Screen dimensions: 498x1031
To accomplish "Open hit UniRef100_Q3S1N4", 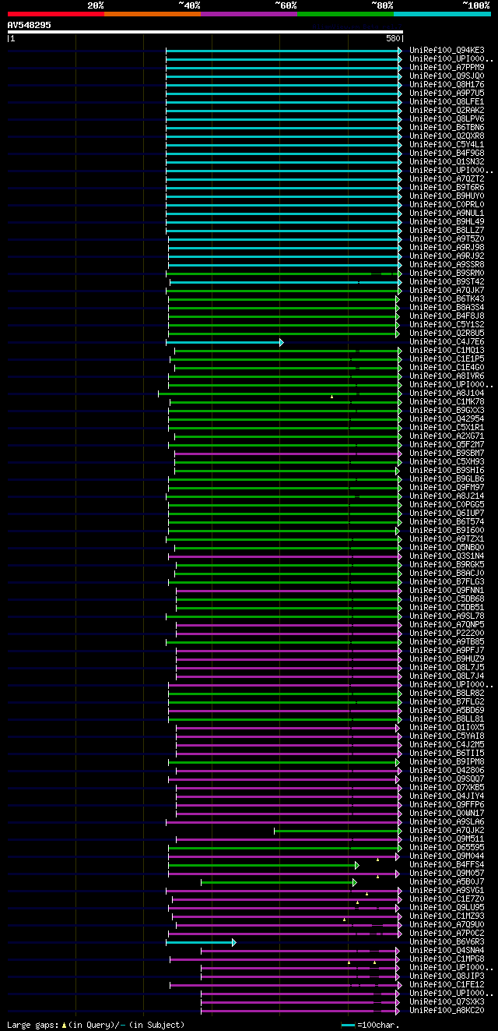I will coord(447,556).
